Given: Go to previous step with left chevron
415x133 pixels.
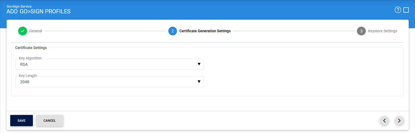Looking at the screenshot, I should tap(384, 121).
